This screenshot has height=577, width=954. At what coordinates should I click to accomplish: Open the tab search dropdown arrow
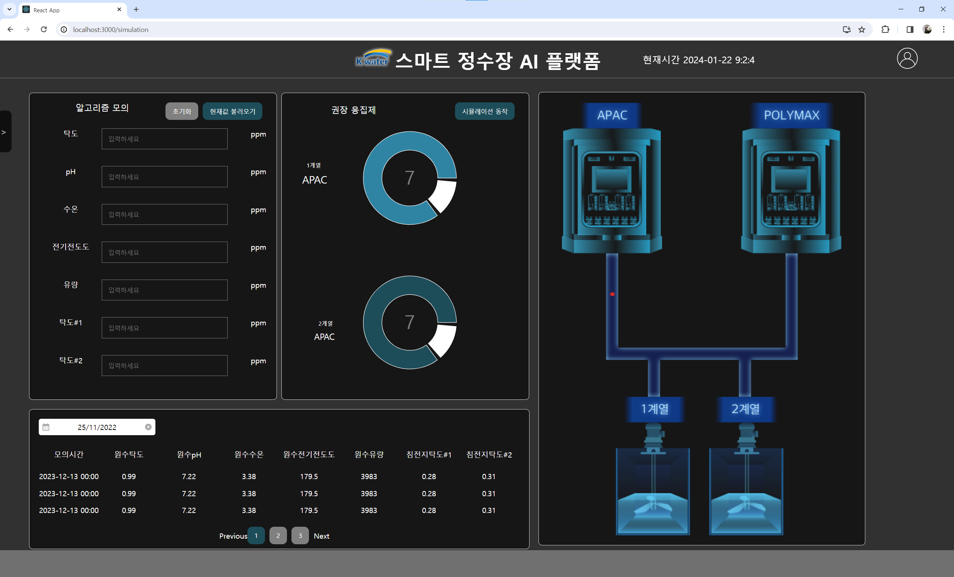(9, 9)
